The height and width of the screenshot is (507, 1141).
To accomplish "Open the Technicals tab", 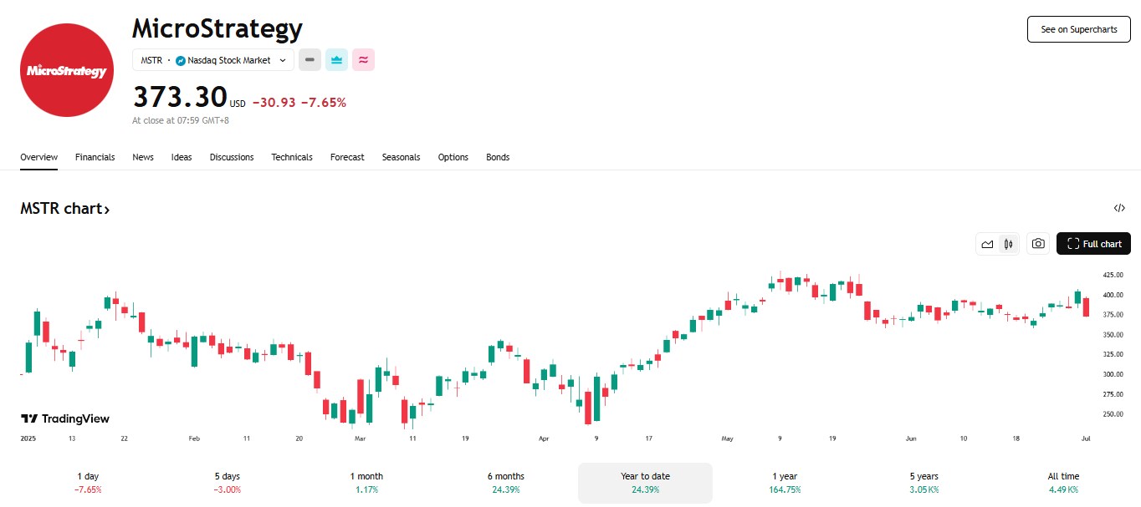I will [291, 157].
